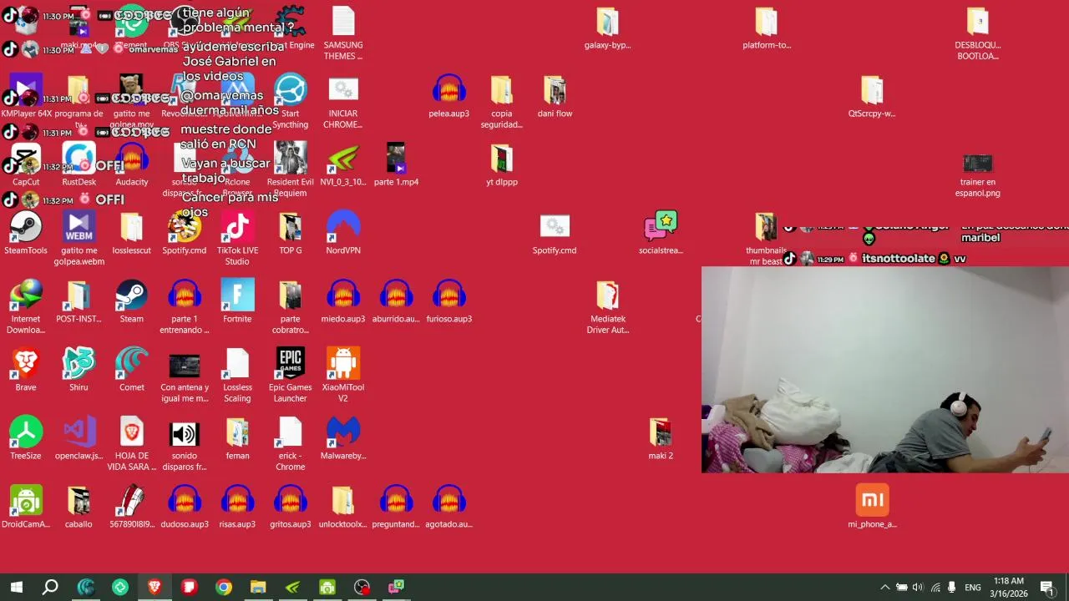The height and width of the screenshot is (601, 1069).
Task: Open the unlocktoolx... folder
Action: [343, 508]
